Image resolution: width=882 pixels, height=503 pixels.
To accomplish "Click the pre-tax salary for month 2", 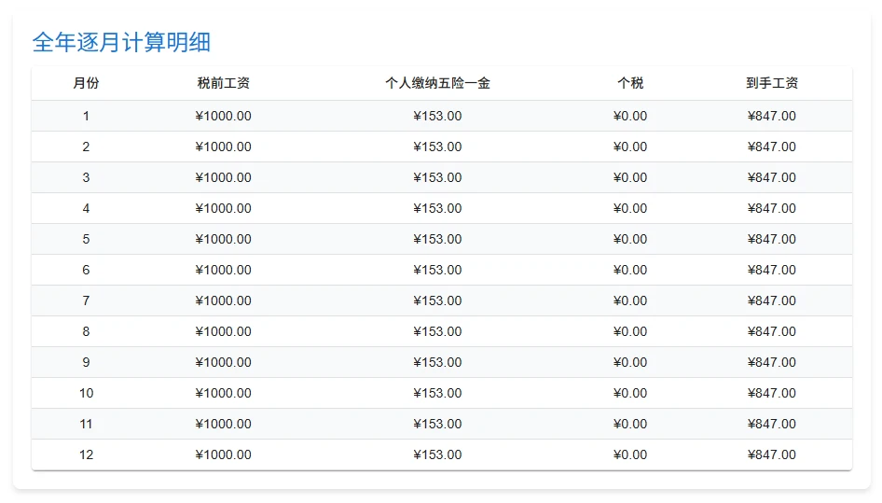I will tap(224, 147).
